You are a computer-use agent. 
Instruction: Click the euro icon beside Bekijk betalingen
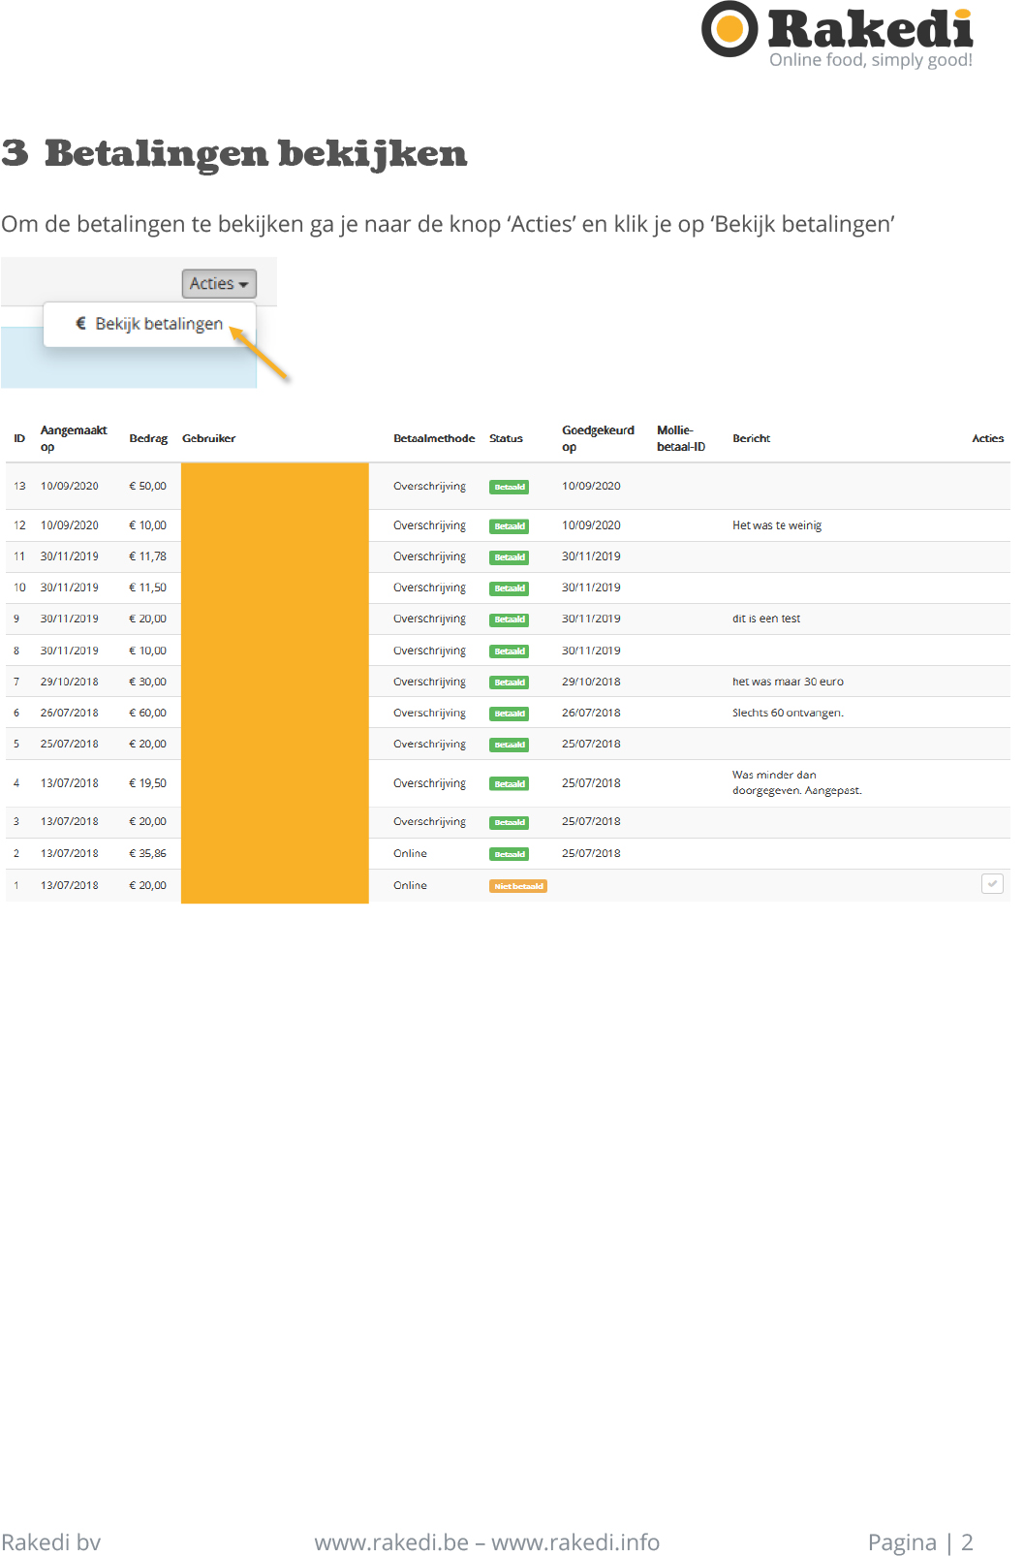click(81, 324)
